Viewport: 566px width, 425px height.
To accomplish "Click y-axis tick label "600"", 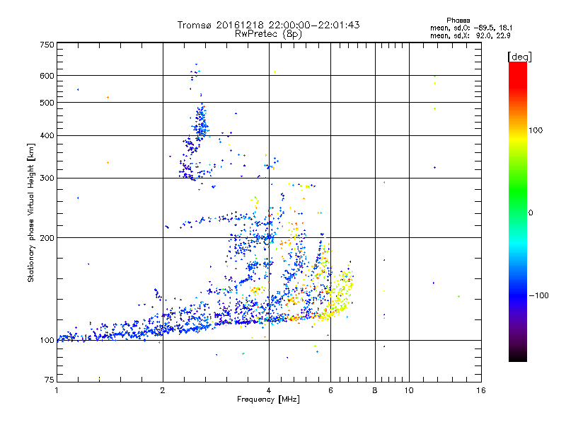I will (x=47, y=76).
